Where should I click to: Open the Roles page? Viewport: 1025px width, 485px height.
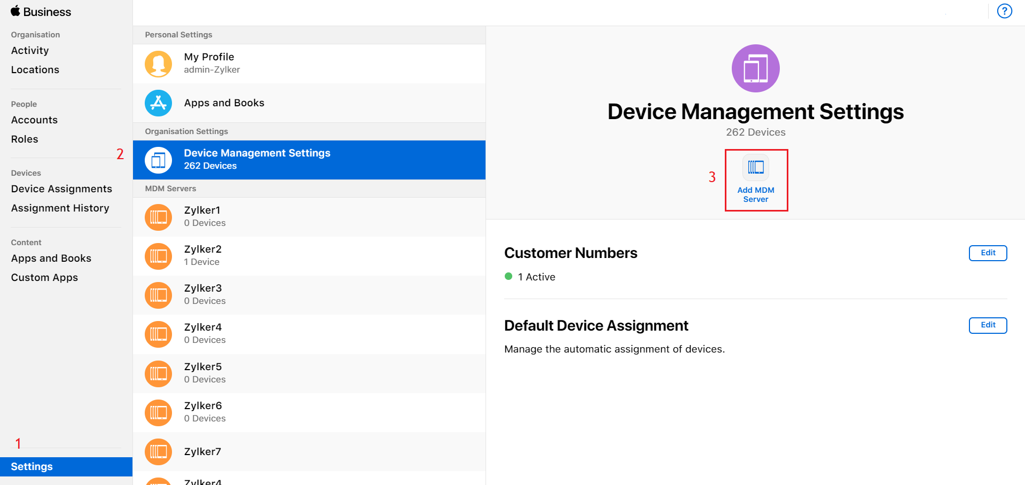point(25,139)
